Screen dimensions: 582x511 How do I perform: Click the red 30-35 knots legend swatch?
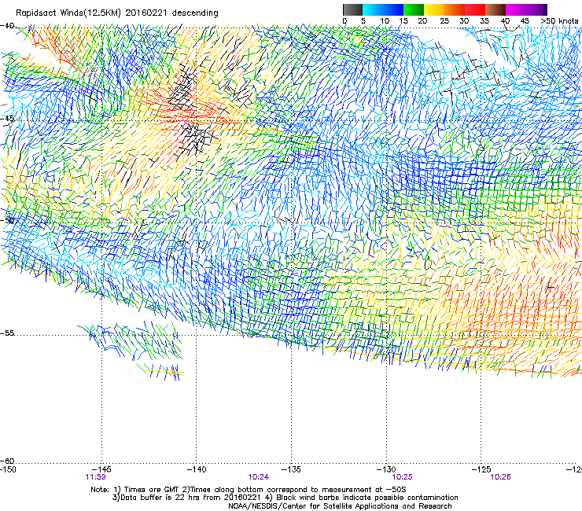click(x=475, y=9)
